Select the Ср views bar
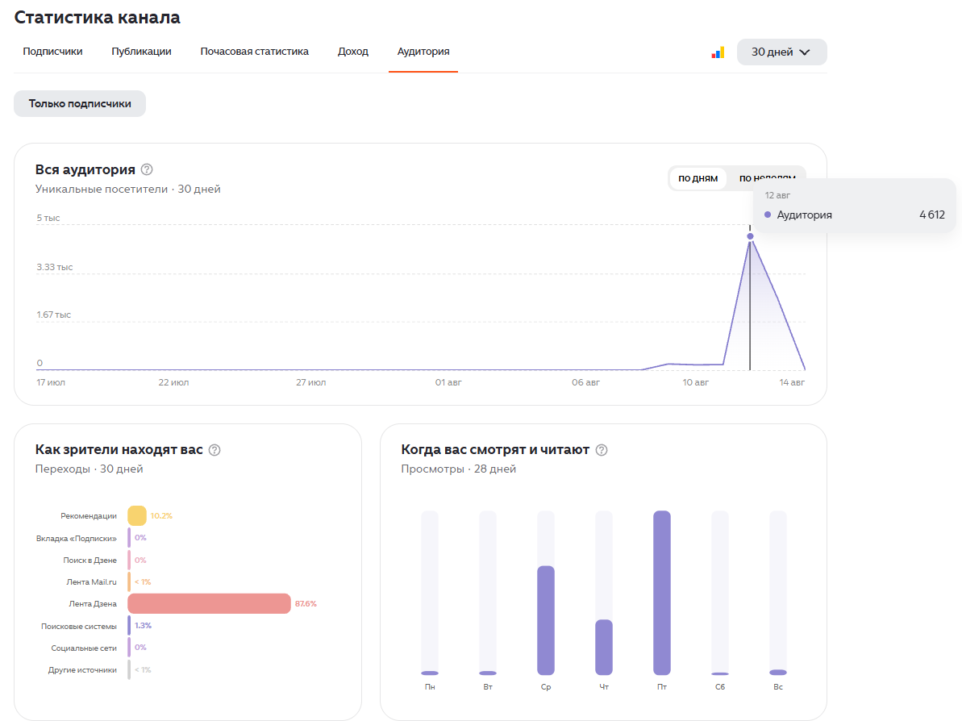 coord(546,620)
